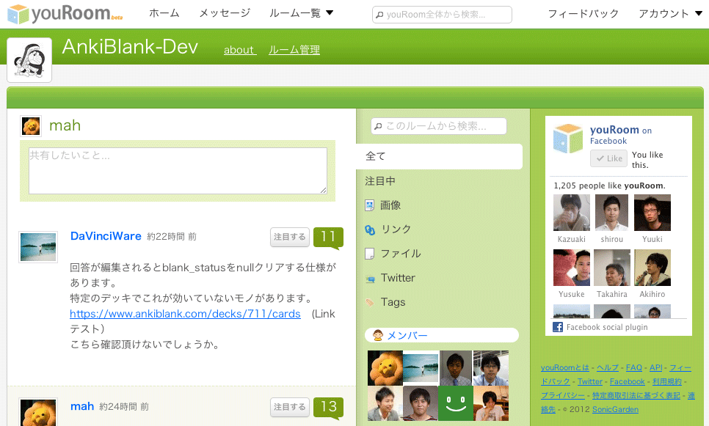Click the youRoom Facebook cube logo
The image size is (709, 426).
tap(568, 139)
